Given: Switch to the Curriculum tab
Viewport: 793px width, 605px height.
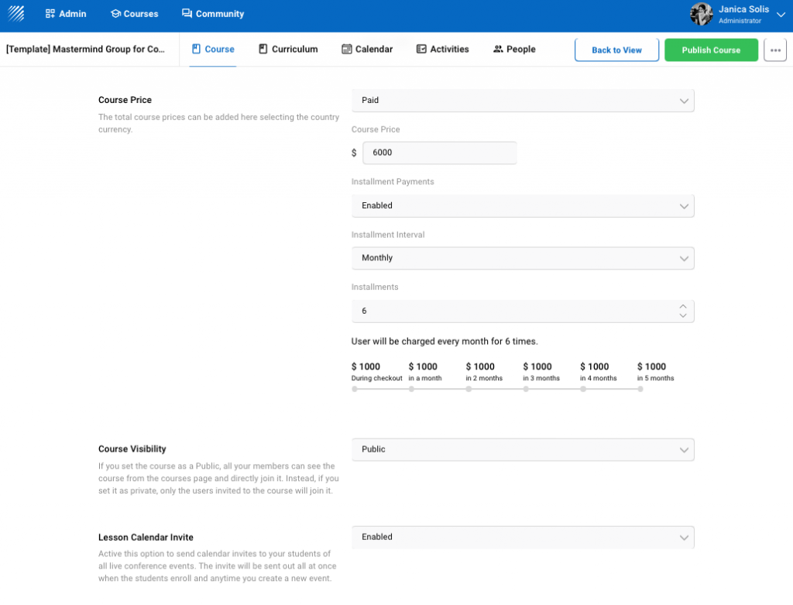Looking at the screenshot, I should [x=288, y=50].
